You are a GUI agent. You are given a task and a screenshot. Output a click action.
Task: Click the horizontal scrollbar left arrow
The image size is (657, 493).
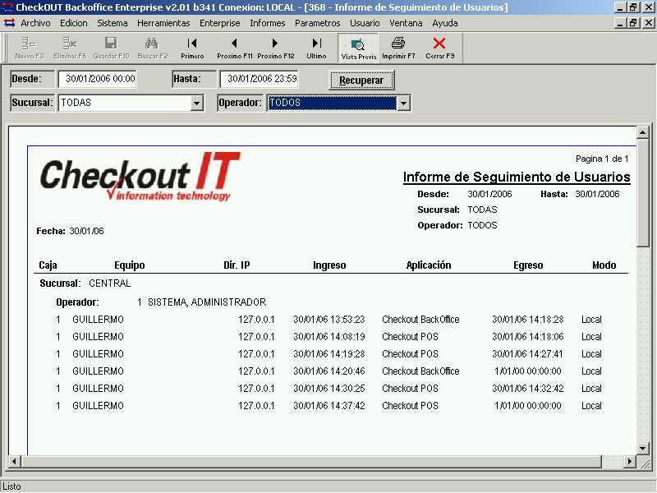14,462
